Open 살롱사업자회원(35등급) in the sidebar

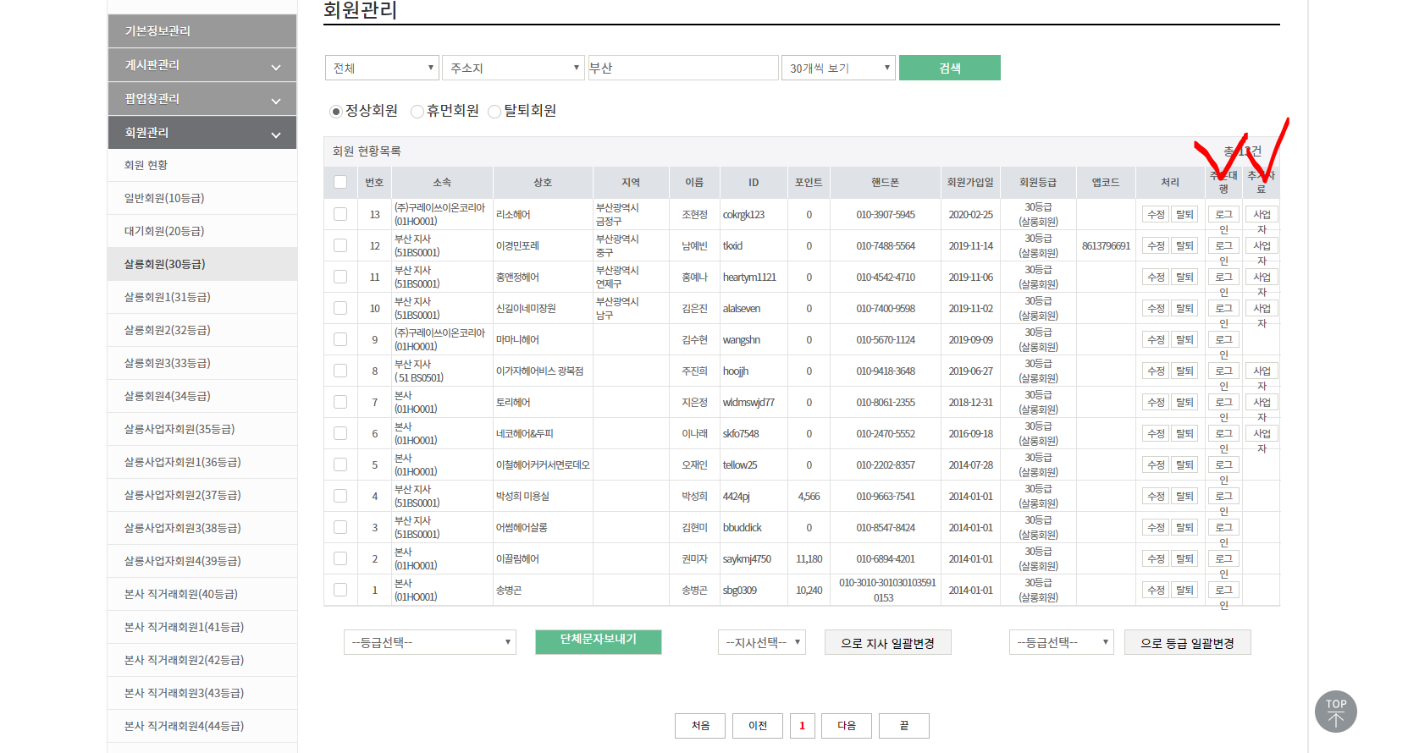202,429
